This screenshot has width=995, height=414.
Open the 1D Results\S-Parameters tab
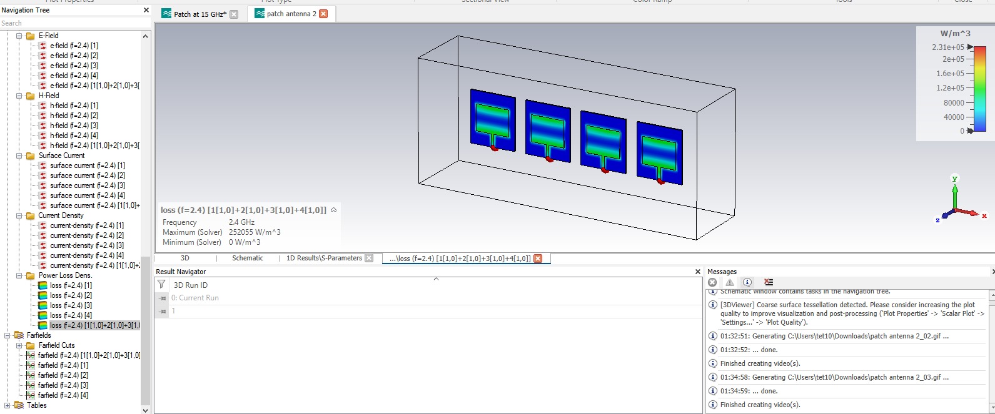point(323,258)
